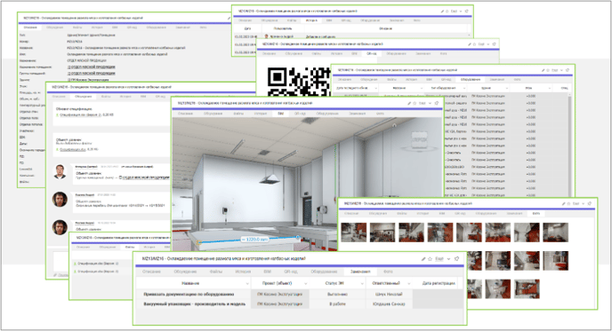Open the Спецификация file link in discussion
This screenshot has width=612, height=331.
80,114
